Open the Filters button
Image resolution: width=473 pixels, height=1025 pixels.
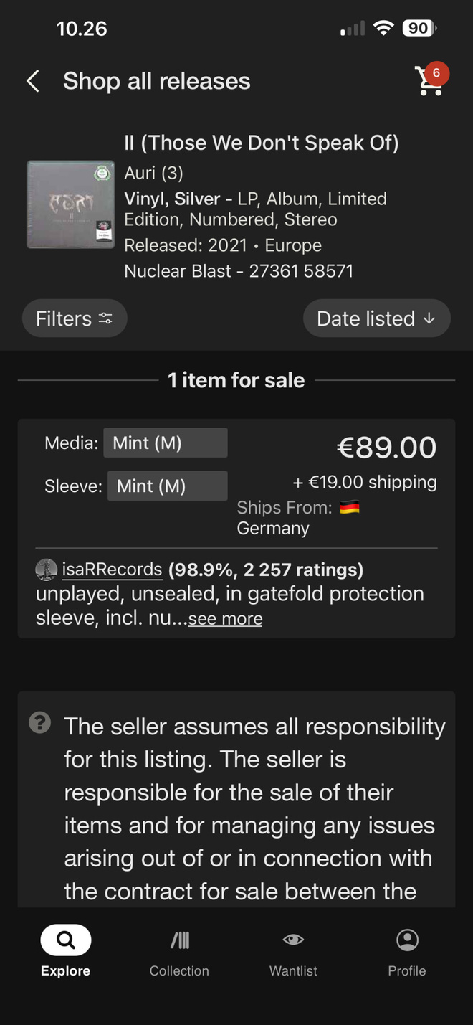coord(75,318)
